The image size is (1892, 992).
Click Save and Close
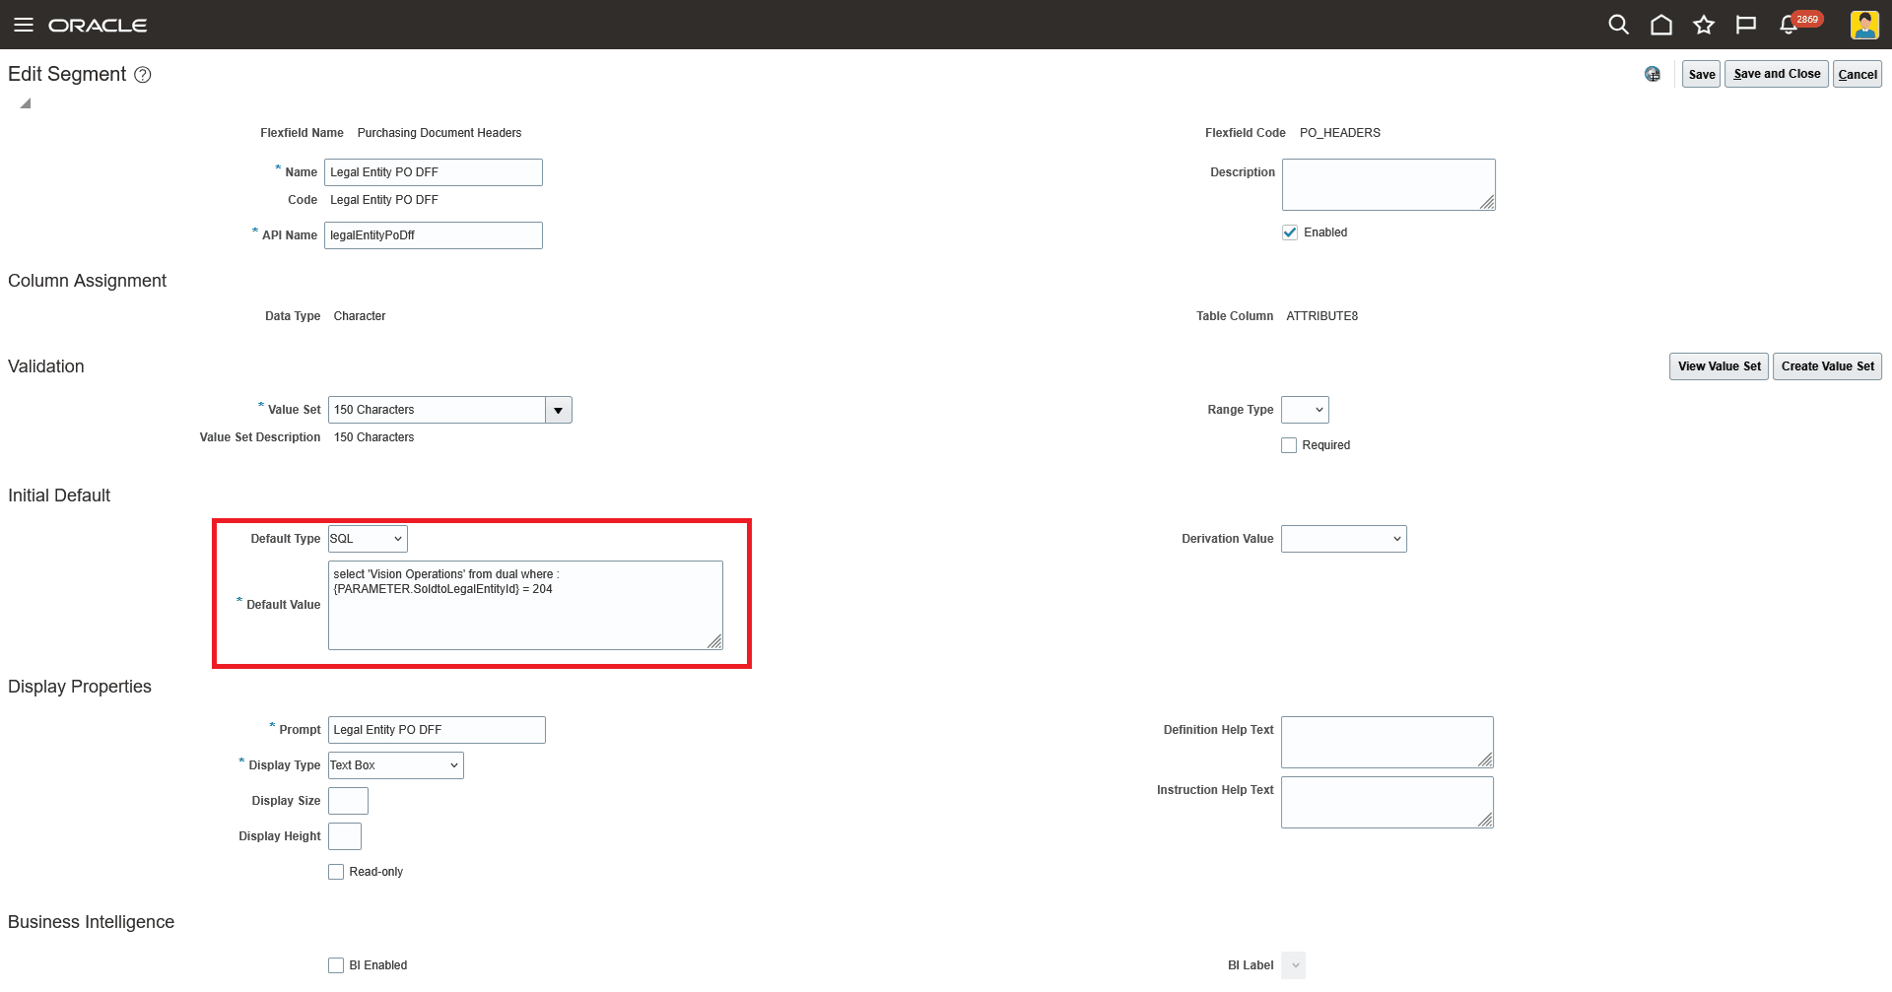point(1777,74)
